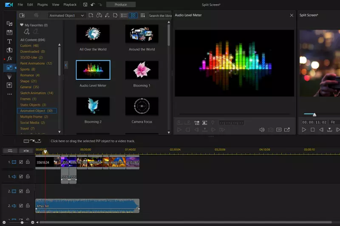The height and width of the screenshot is (226, 340).
Task: Lock video track 1
Action: (x=28, y=162)
